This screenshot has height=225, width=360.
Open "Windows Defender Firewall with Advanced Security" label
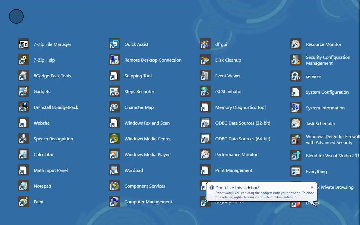pos(333,139)
